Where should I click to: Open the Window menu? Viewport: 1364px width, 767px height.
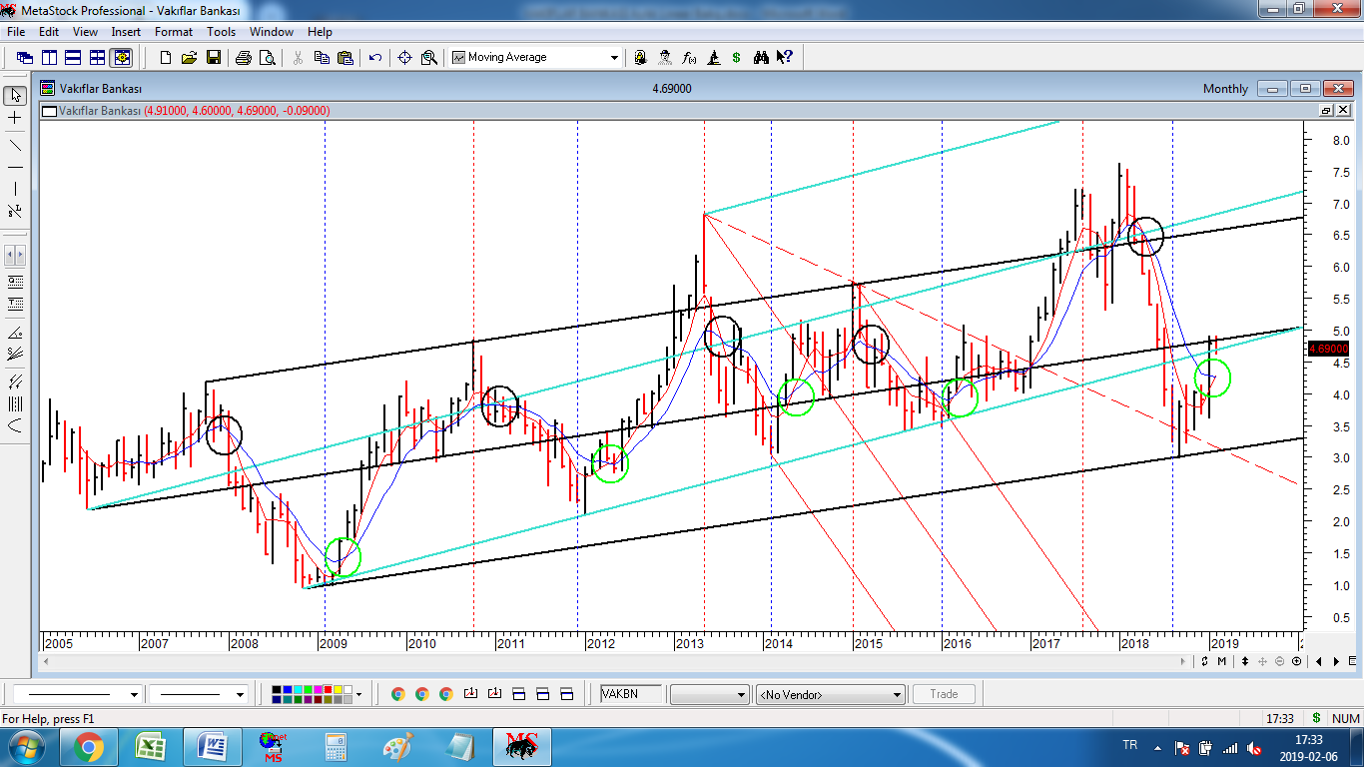(x=272, y=32)
